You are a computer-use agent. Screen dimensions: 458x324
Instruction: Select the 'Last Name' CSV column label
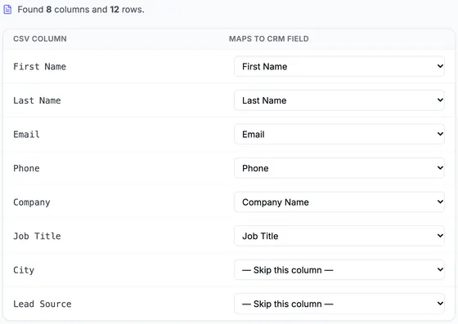tap(37, 100)
